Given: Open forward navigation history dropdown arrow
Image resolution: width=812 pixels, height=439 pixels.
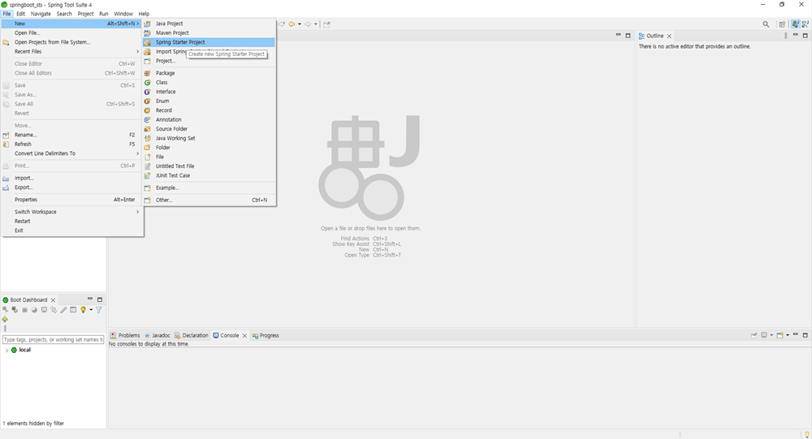Looking at the screenshot, I should click(315, 24).
